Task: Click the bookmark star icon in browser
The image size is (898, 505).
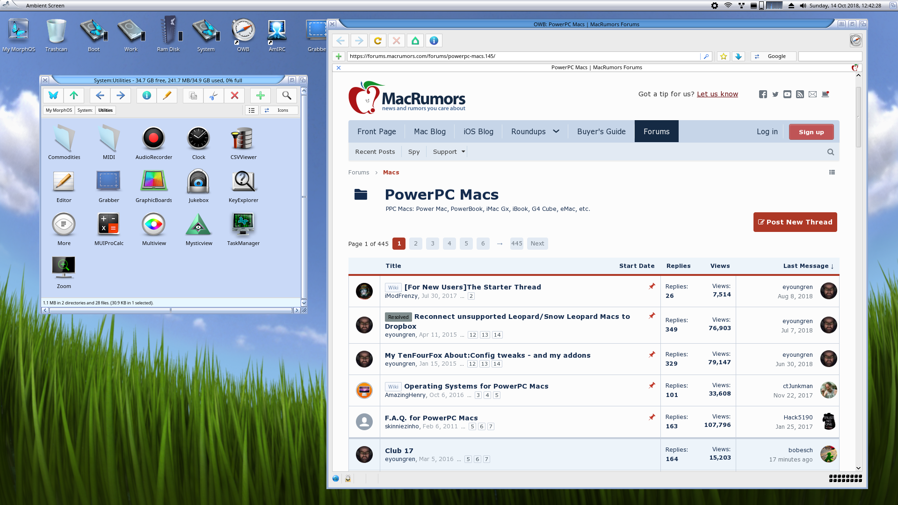Action: click(724, 57)
